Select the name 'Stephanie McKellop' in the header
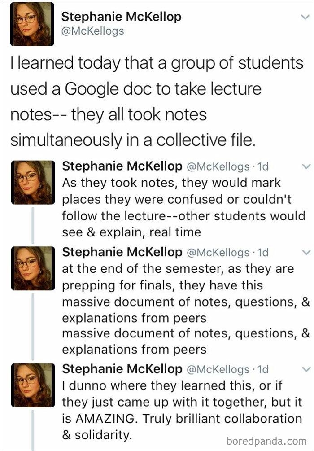This screenshot has width=314, height=451. pos(121,17)
